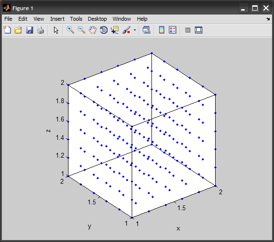Click the MATLAB logo in title bar
Viewport: 274px width, 242px height.
[x=7, y=8]
